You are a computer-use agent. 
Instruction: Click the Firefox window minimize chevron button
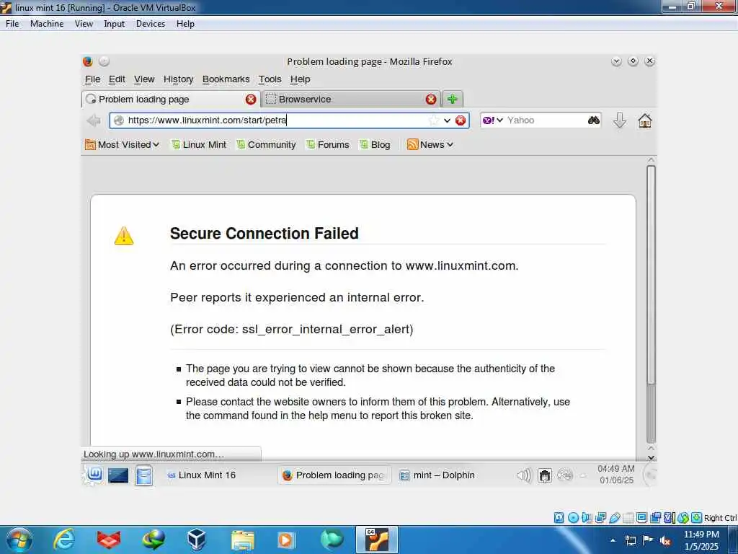pos(616,61)
